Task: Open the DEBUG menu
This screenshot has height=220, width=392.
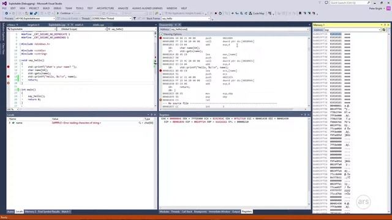Action: (57, 8)
